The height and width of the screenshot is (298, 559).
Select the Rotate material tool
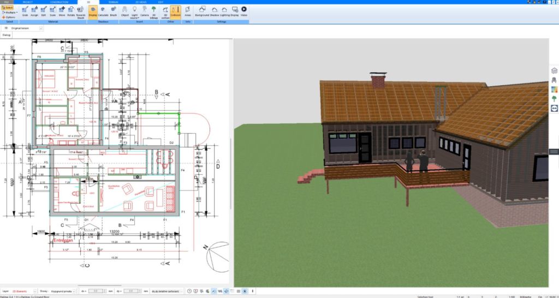pyautogui.click(x=71, y=12)
